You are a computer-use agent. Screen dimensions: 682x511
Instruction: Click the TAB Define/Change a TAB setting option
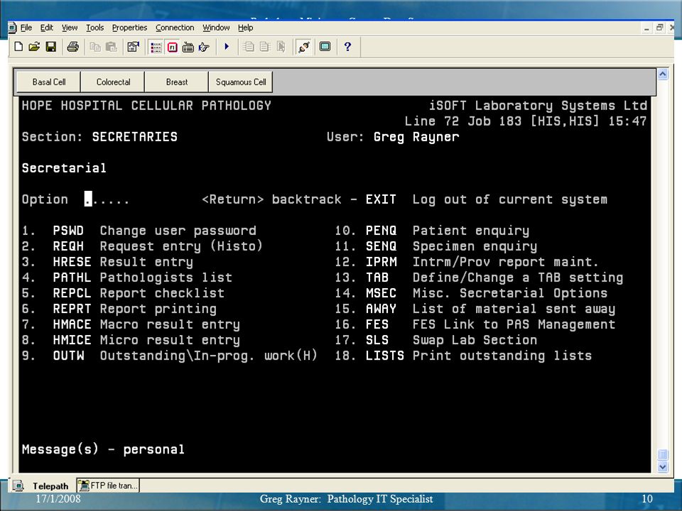tap(479, 278)
